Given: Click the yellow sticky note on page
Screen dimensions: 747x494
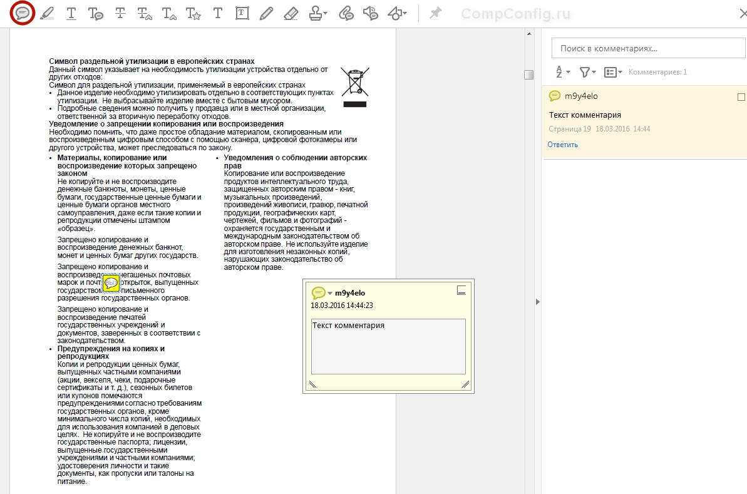Looking at the screenshot, I should click(x=111, y=284).
